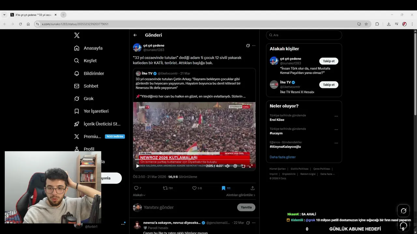Click the Yanıtla button

246,207
